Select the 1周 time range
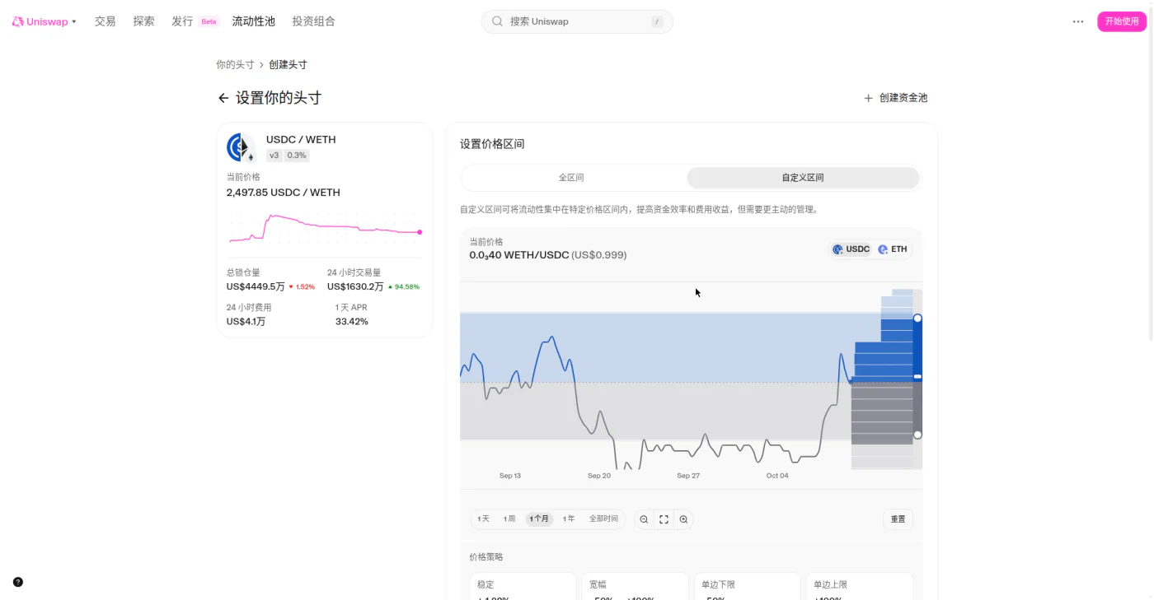Image resolution: width=1154 pixels, height=600 pixels. [509, 519]
